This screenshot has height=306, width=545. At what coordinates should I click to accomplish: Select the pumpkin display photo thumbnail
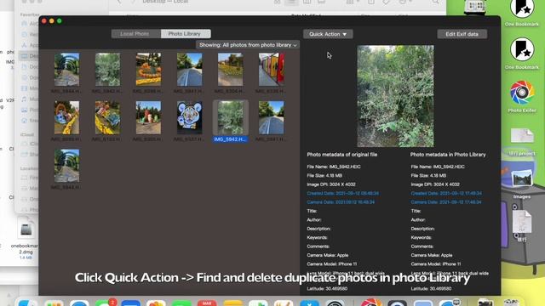pos(148,70)
